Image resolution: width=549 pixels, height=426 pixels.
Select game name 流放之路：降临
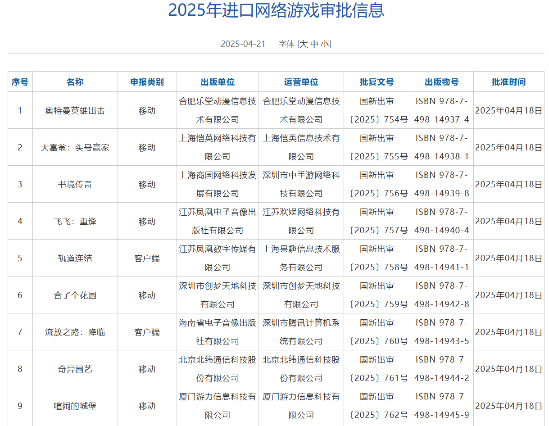[x=75, y=332]
